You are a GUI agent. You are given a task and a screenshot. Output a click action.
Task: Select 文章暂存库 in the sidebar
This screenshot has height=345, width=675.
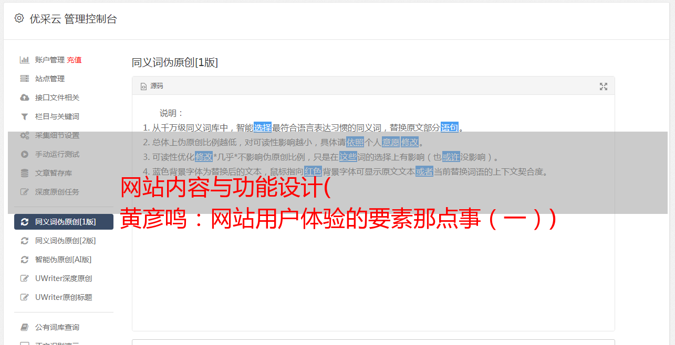[64, 173]
